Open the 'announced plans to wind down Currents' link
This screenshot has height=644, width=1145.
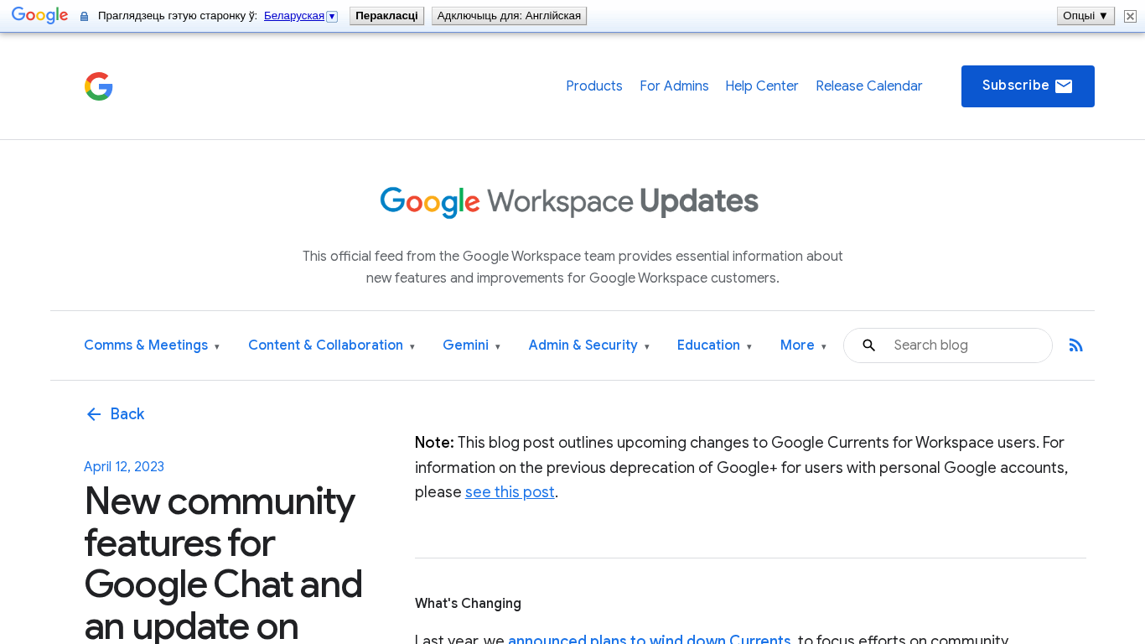tap(650, 640)
